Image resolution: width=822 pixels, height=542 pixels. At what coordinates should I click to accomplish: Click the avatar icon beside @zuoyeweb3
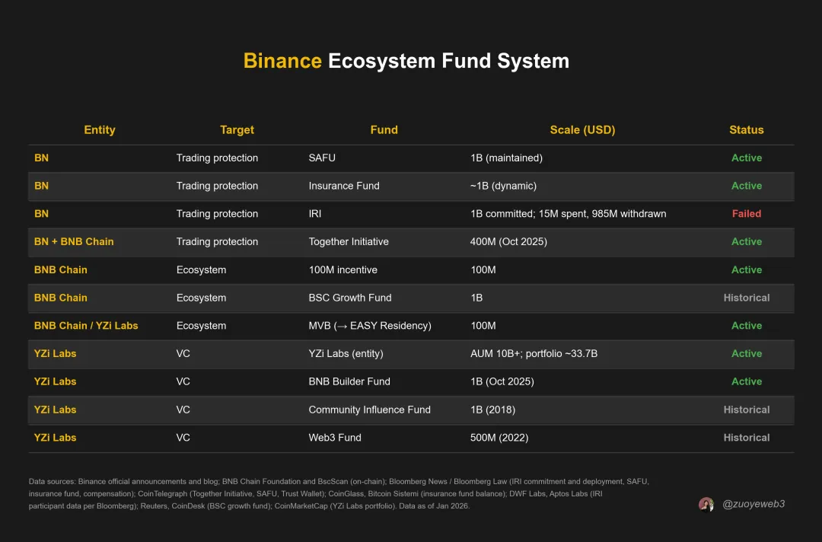coord(706,505)
